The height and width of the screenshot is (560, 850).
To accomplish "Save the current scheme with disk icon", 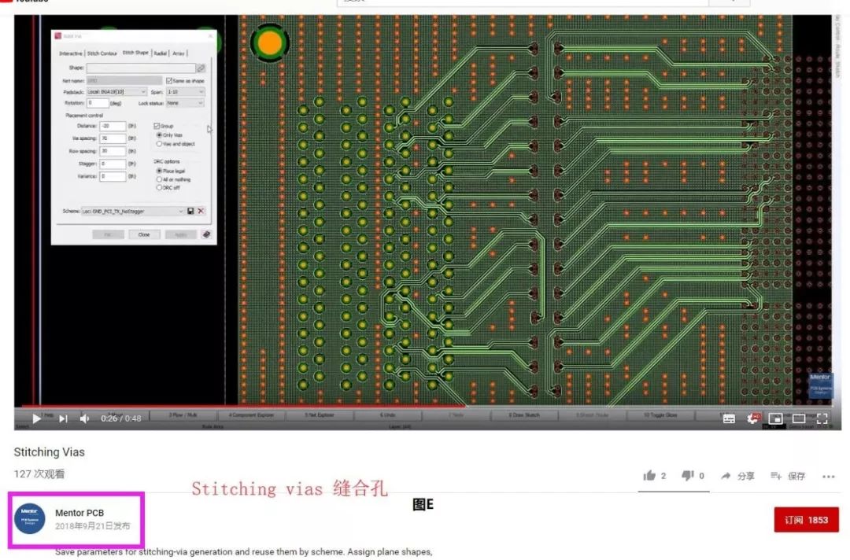I will tap(190, 212).
